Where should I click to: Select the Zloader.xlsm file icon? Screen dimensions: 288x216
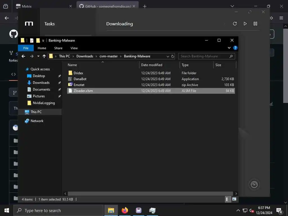click(x=70, y=91)
